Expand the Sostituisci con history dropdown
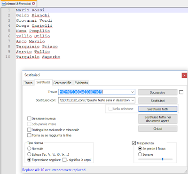This screenshot has height=174, width=188. click(133, 100)
